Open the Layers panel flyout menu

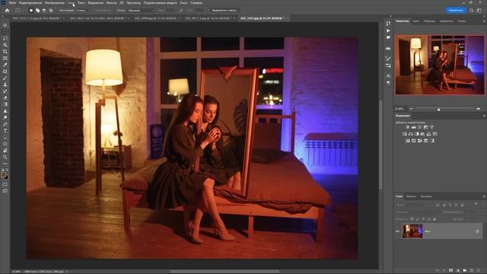[484, 196]
